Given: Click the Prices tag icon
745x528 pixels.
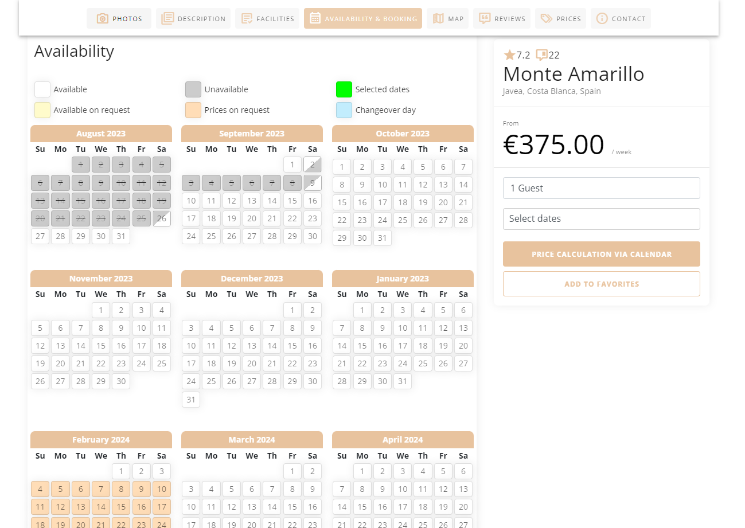Looking at the screenshot, I should (547, 18).
